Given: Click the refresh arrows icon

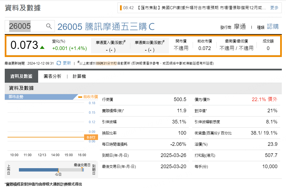Looking at the screenshot, I should pos(58,63).
